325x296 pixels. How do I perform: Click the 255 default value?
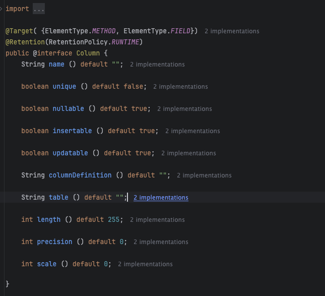click(113, 220)
